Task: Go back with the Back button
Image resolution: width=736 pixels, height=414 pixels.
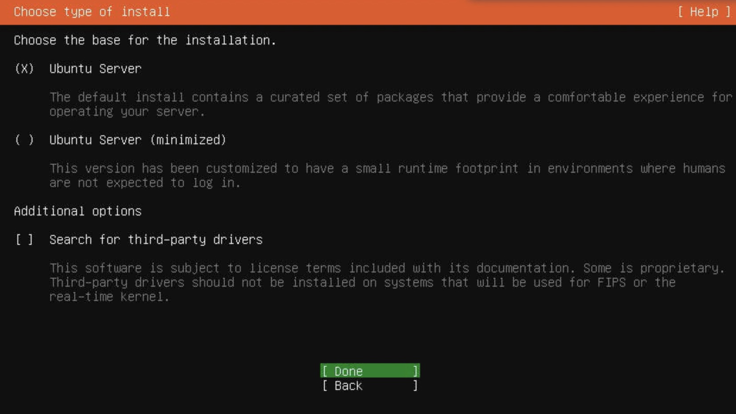Action: 369,386
